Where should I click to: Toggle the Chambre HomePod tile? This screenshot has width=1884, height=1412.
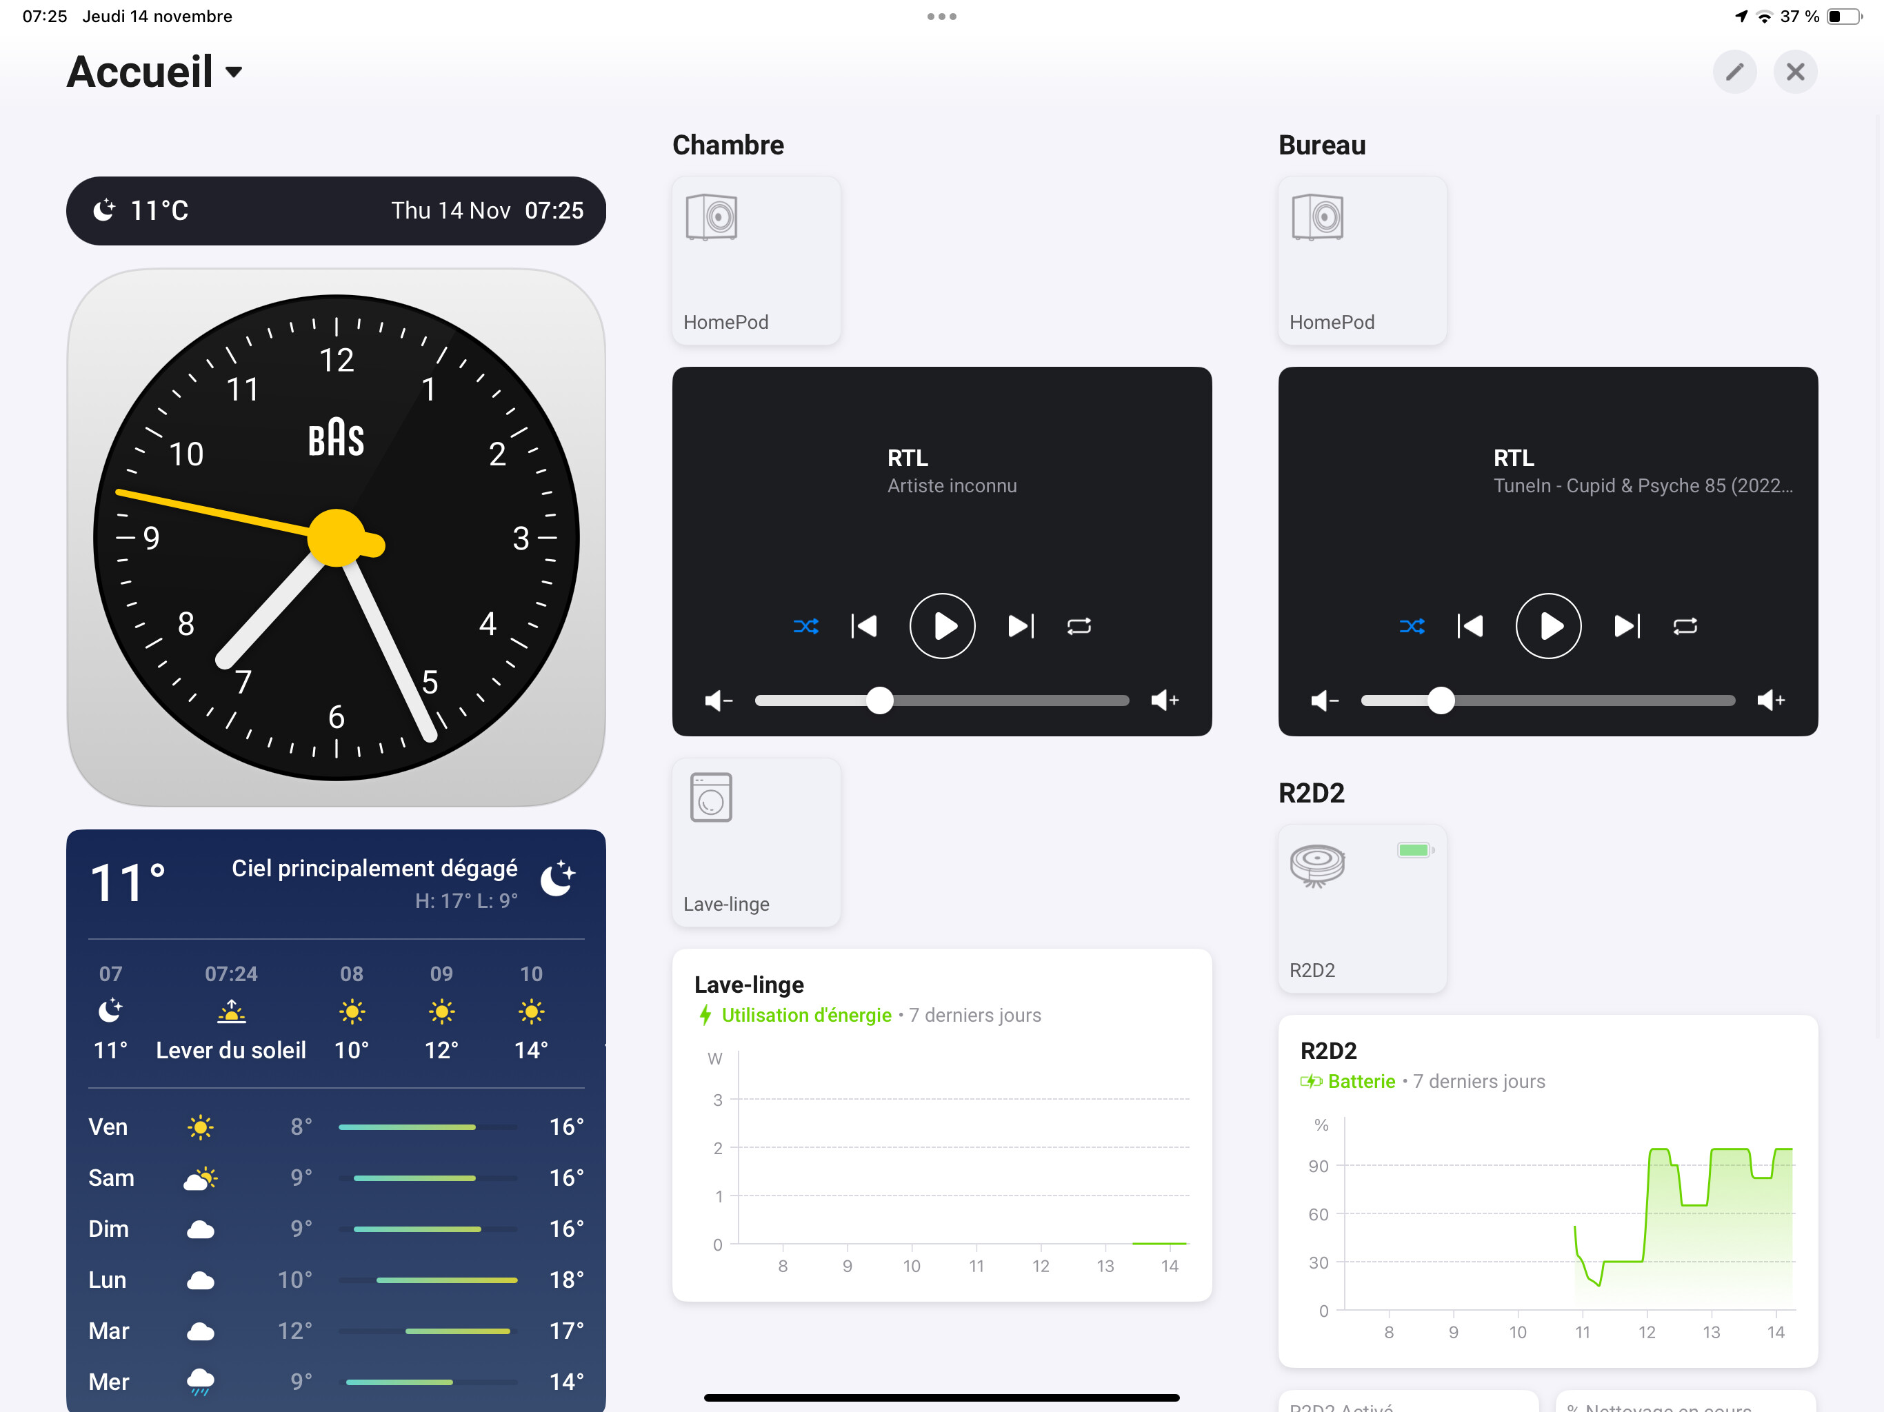tap(756, 261)
